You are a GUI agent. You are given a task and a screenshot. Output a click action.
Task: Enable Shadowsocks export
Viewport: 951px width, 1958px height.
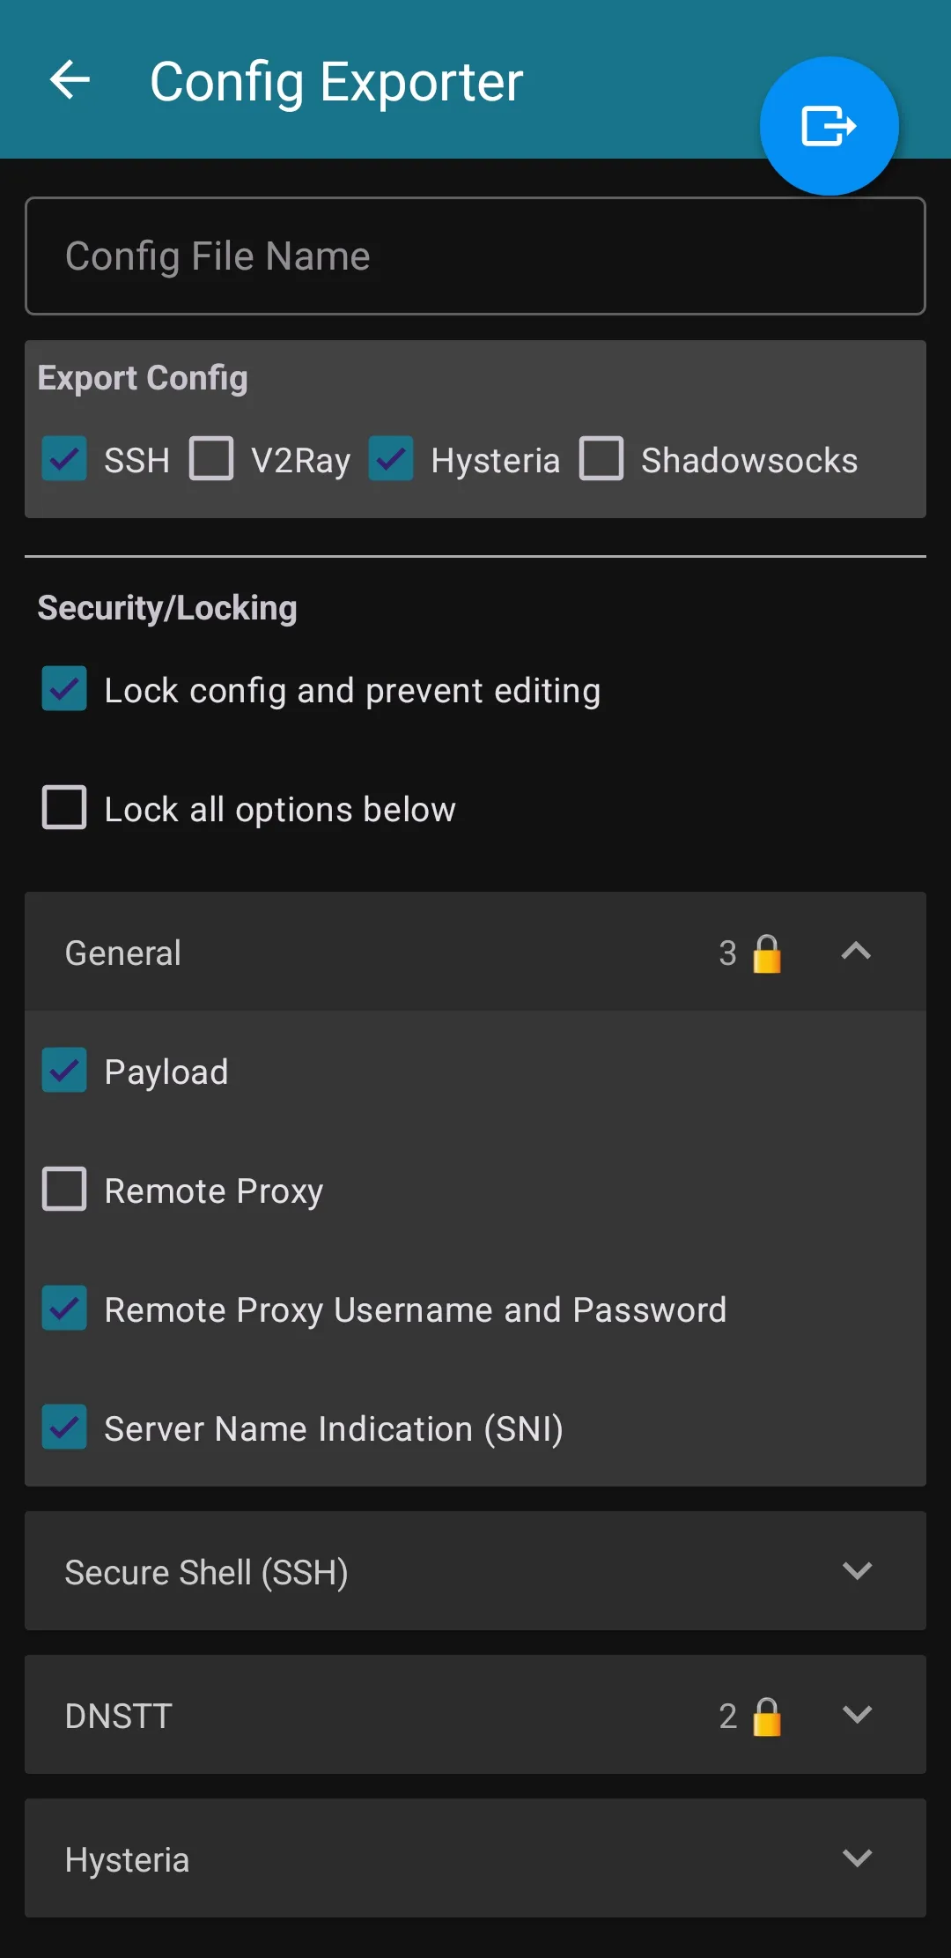click(602, 459)
